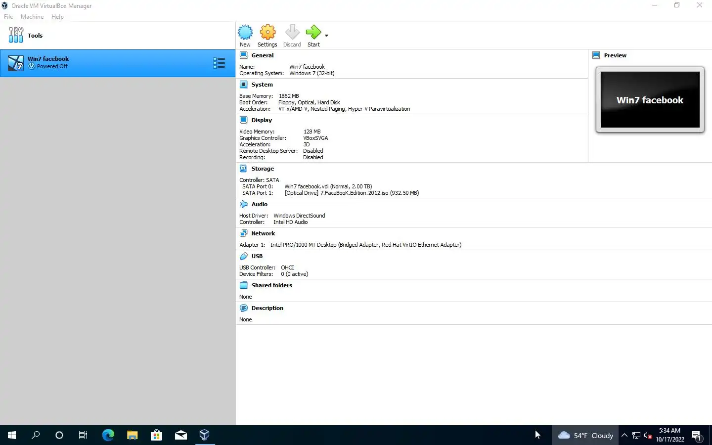Select the Tools icon in sidebar
Screen dimensions: 712x445
(x=16, y=35)
